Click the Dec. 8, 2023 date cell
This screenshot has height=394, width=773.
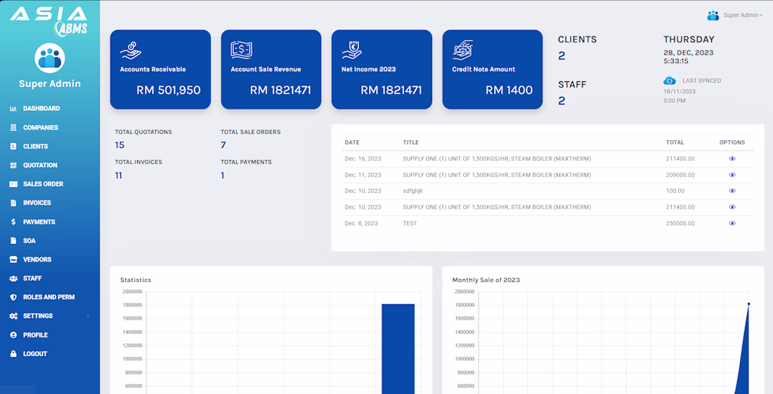(361, 224)
